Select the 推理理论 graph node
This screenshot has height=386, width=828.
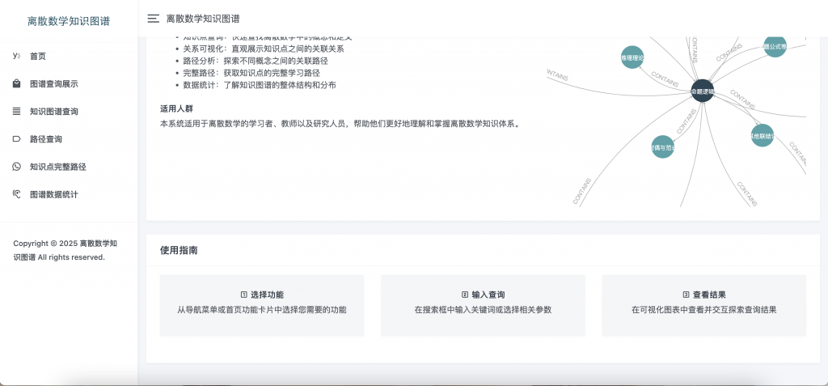[x=632, y=57]
